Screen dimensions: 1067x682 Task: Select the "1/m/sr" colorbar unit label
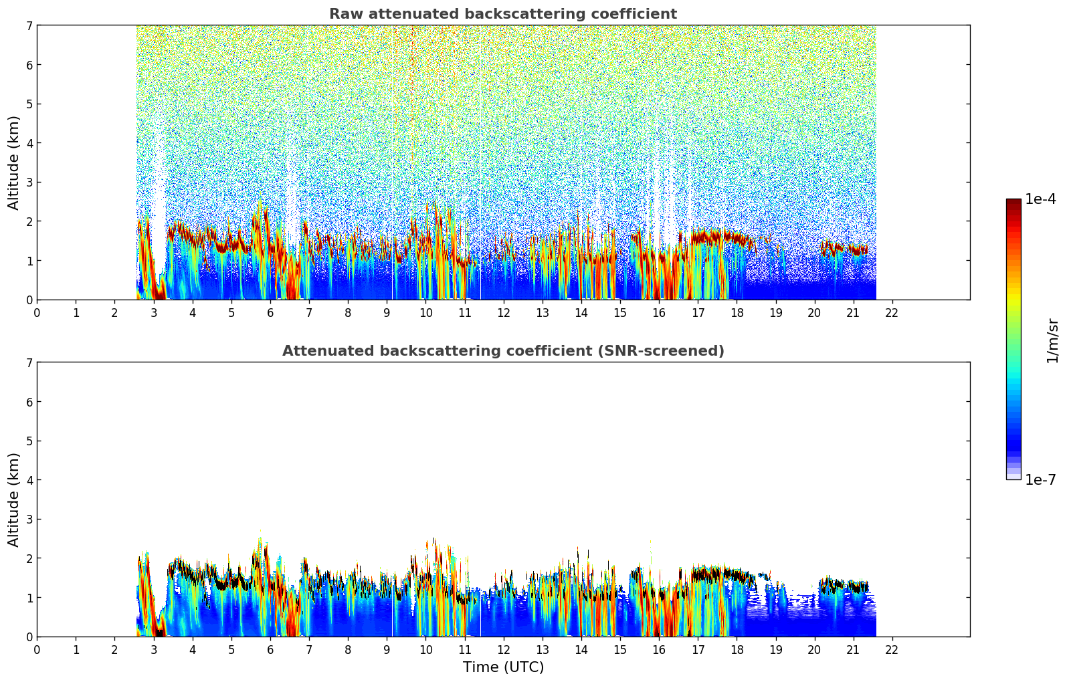(x=1052, y=340)
